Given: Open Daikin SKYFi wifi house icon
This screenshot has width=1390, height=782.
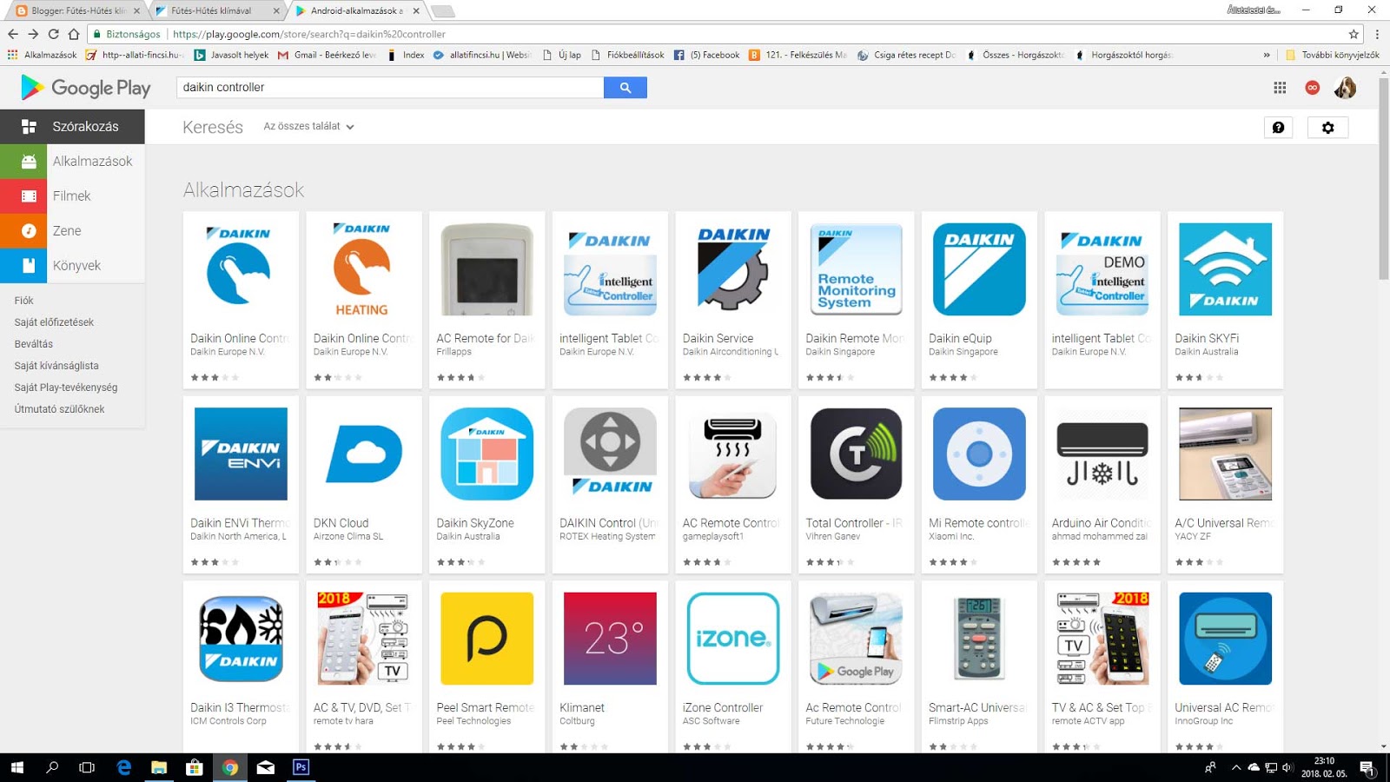Looking at the screenshot, I should [1226, 269].
